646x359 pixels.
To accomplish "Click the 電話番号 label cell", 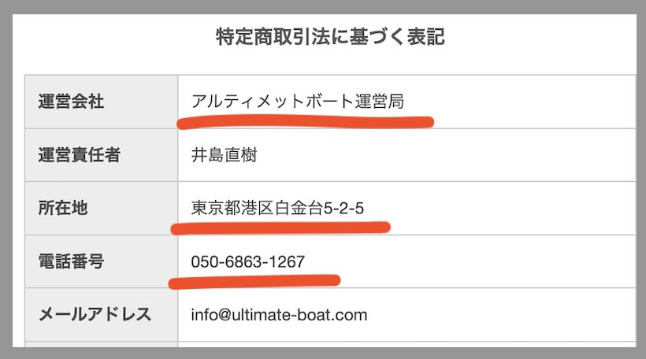I will pos(72,262).
